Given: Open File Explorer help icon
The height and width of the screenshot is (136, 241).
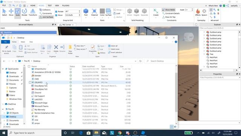Looking at the screenshot, I should point(176,42).
